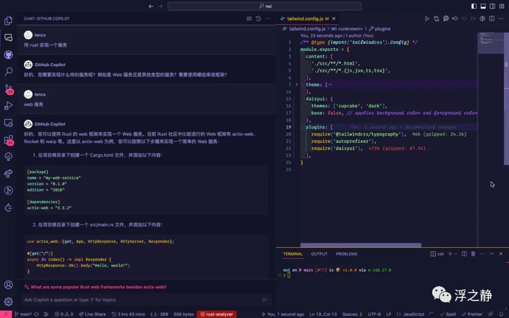The image size is (509, 318).
Task: Split the editor to the right
Action: click(492, 18)
